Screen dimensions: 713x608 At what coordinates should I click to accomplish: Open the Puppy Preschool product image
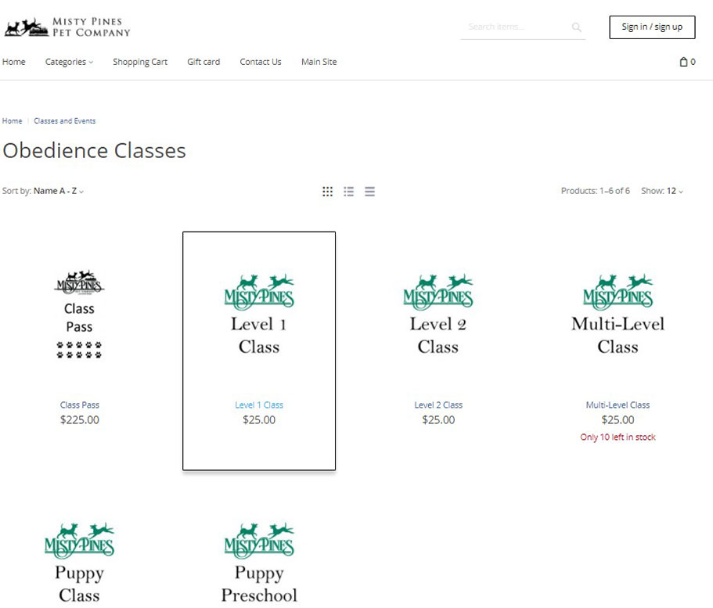click(x=259, y=564)
